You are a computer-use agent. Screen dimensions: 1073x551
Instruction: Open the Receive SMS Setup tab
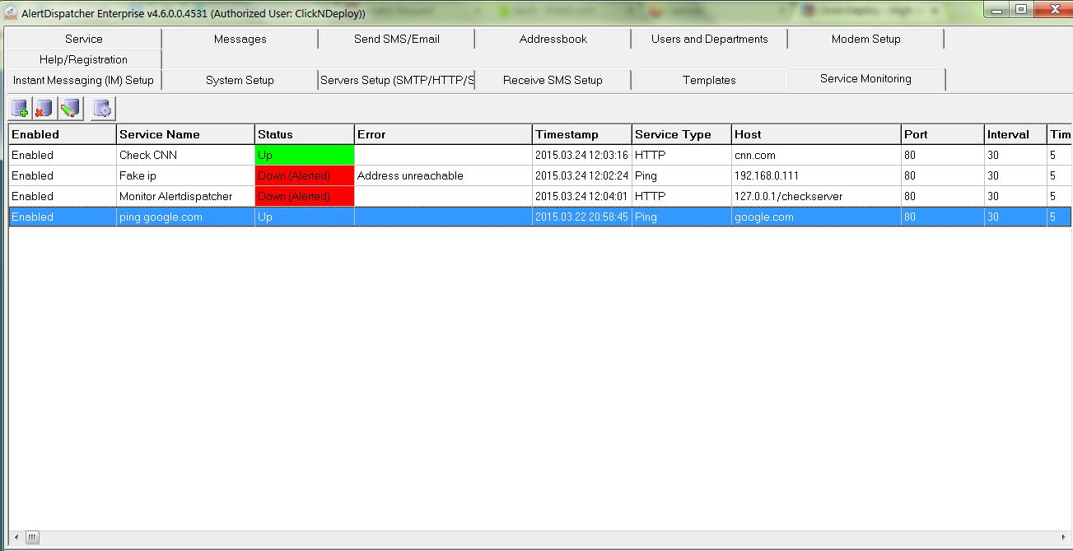click(x=553, y=80)
